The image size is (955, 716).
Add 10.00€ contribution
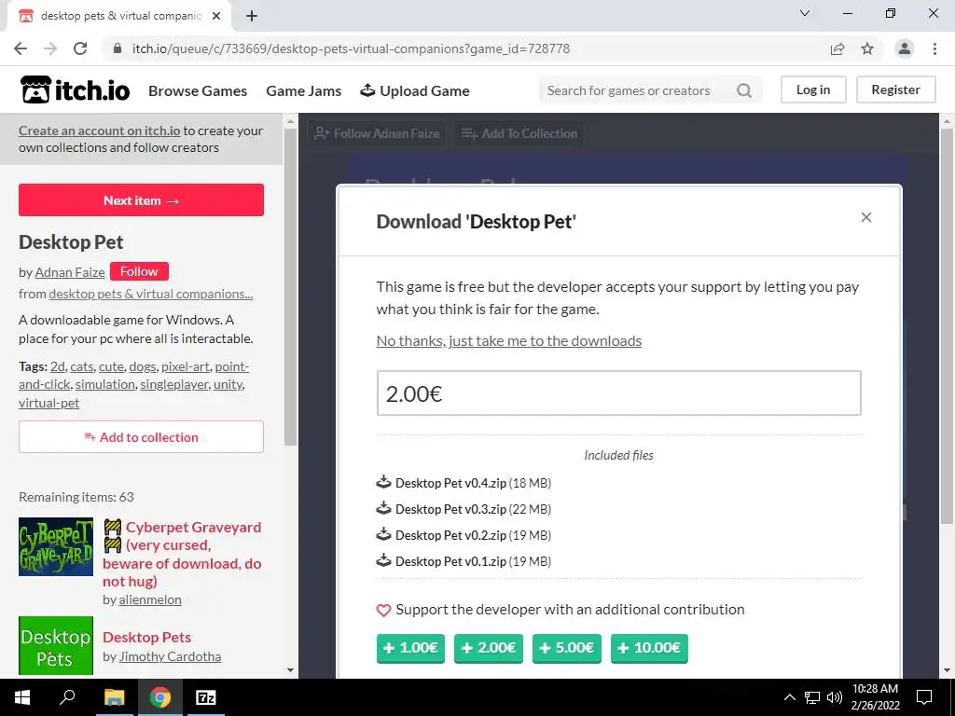[x=649, y=648]
